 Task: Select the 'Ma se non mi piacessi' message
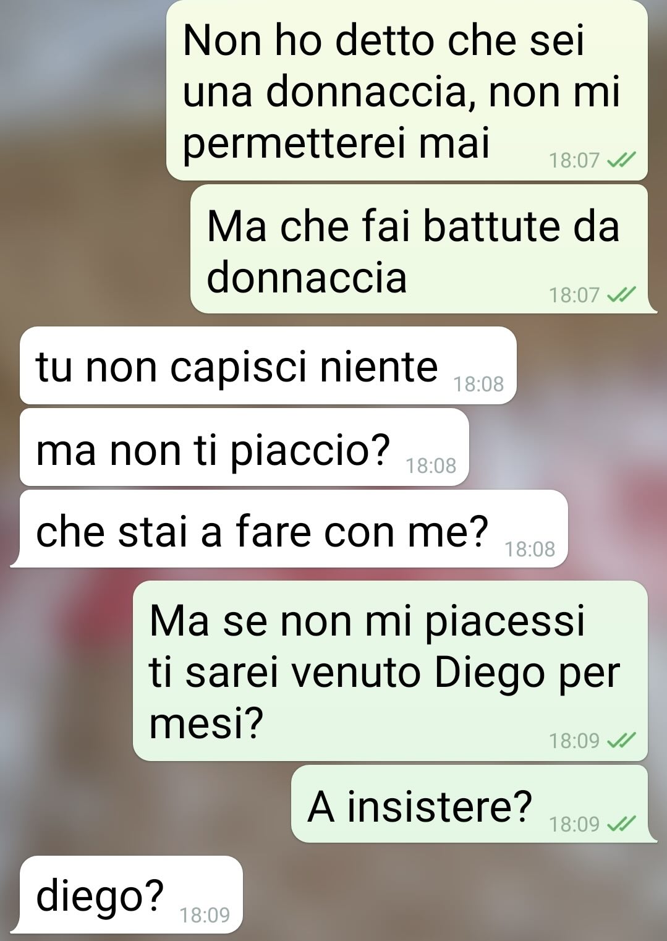(x=390, y=671)
